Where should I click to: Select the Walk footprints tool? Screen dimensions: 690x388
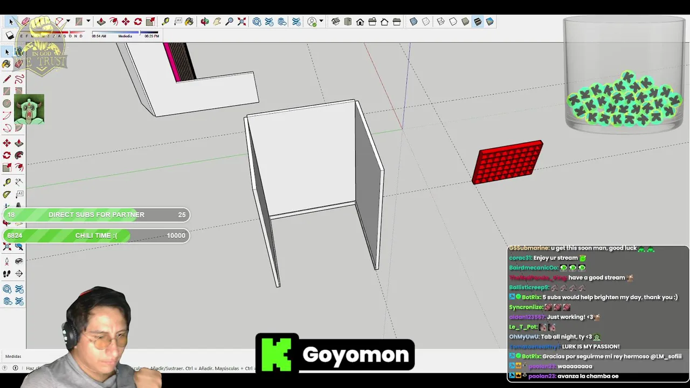tap(6, 274)
